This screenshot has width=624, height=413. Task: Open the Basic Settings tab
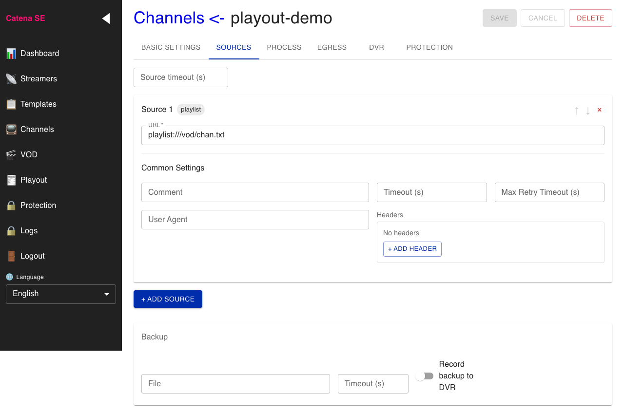(x=171, y=47)
